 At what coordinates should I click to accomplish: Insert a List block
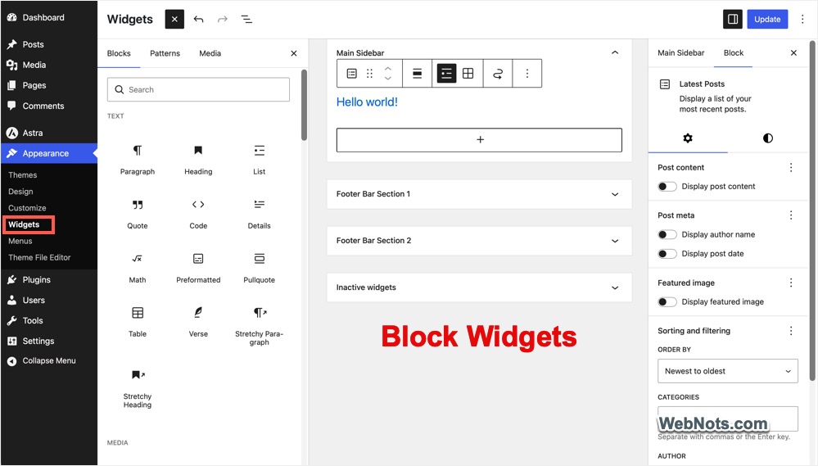point(260,160)
